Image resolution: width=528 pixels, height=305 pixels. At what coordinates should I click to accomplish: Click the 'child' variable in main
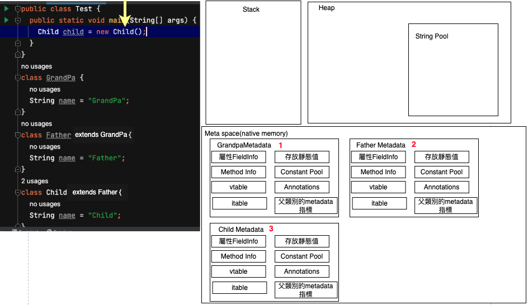point(73,32)
